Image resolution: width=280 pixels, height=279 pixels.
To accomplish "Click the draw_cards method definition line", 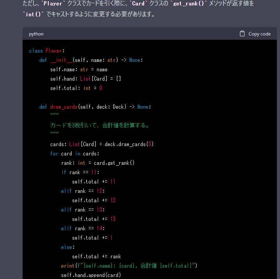I will [x=95, y=107].
